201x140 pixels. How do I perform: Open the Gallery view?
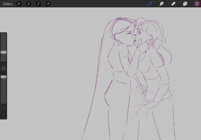(x=8, y=4)
